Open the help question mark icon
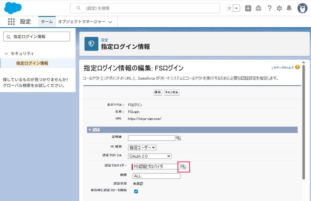Screen dimensions: 311x201 click(269, 8)
